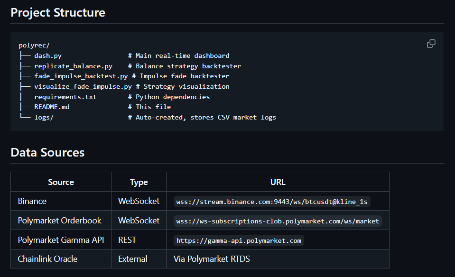455x277 pixels.
Task: Click the Chainlink Oracle source cell
Action: [x=47, y=259]
